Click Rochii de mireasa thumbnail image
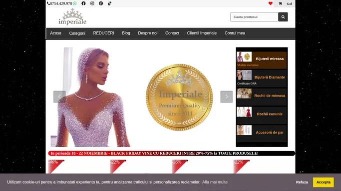 (x=244, y=94)
